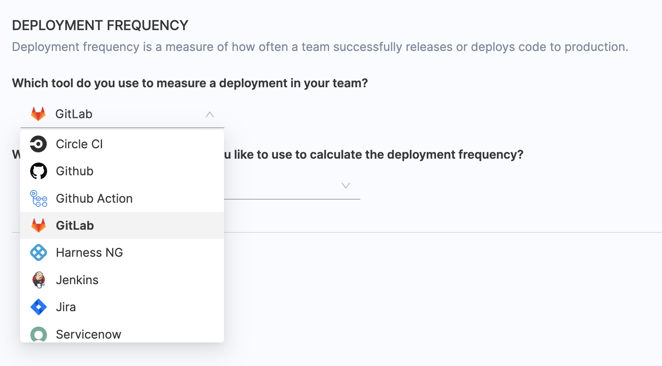Screen dimensions: 662x366
Task: Click the Jira diamond icon
Action: pyautogui.click(x=38, y=307)
